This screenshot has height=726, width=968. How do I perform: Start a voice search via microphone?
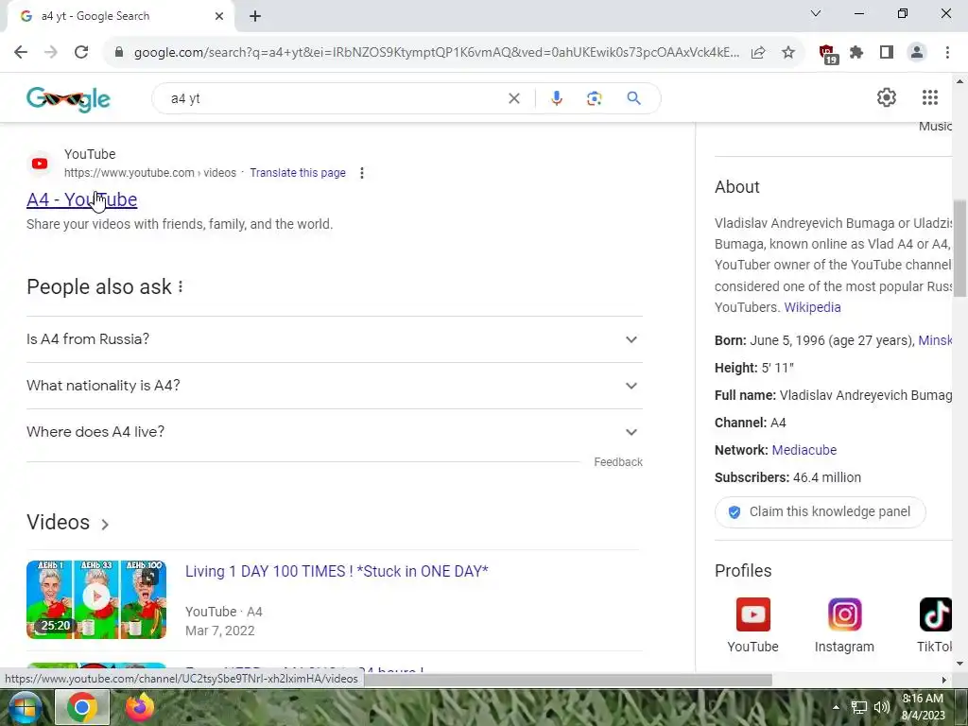[556, 98]
